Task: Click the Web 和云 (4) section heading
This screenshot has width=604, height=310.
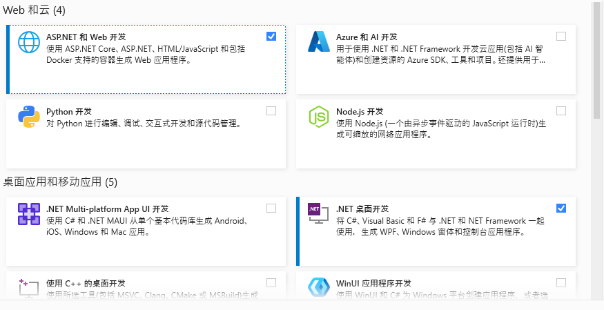Action: 35,10
